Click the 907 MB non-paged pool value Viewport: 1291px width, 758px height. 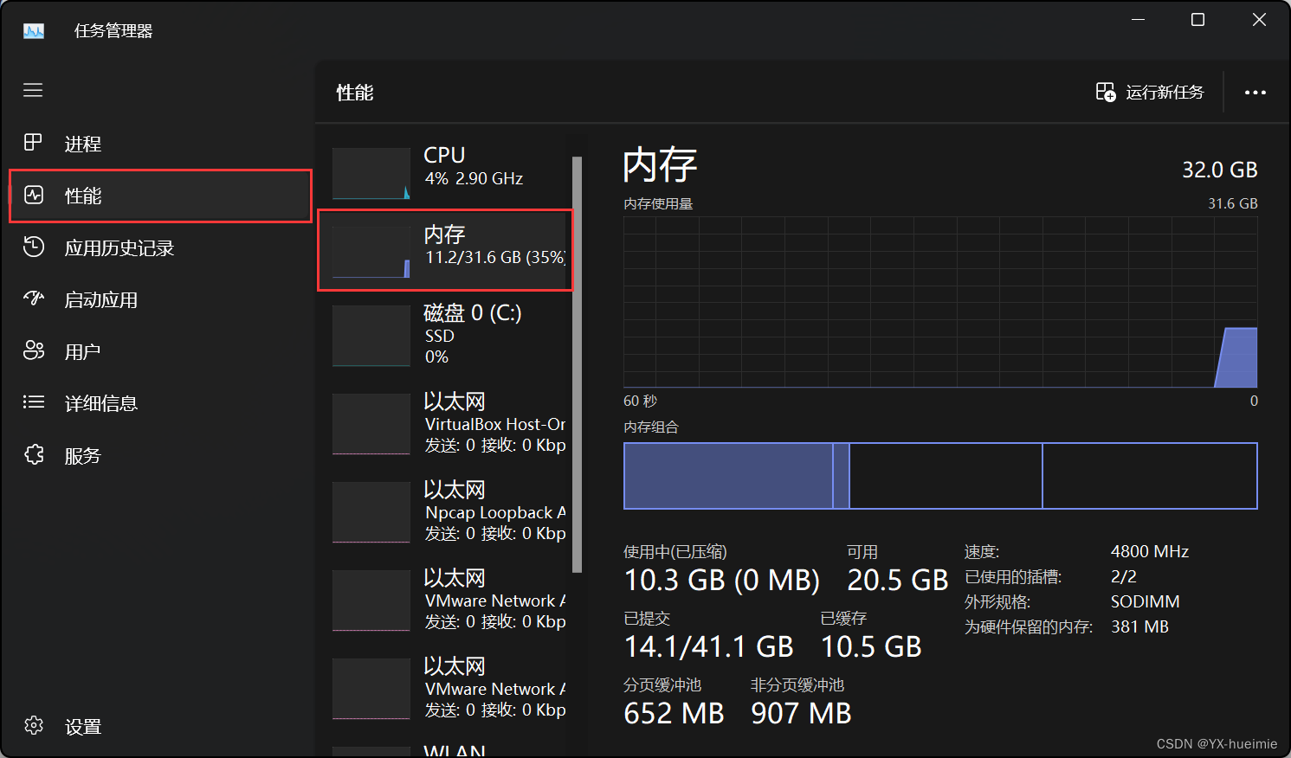(x=801, y=713)
